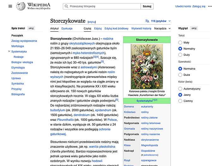Focus the Przeszukaj Wikipedię search field

coord(102,6)
